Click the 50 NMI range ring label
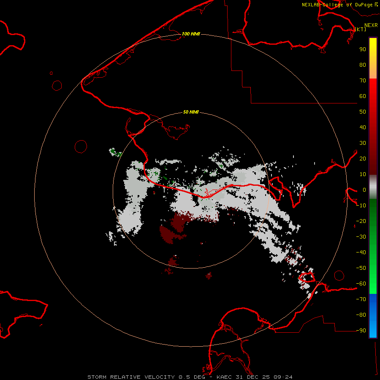 click(191, 112)
